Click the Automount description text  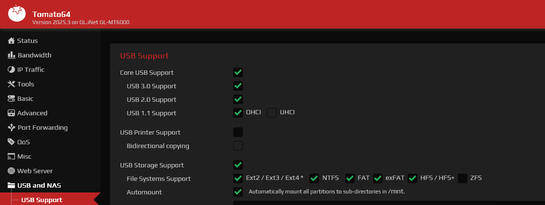327,191
